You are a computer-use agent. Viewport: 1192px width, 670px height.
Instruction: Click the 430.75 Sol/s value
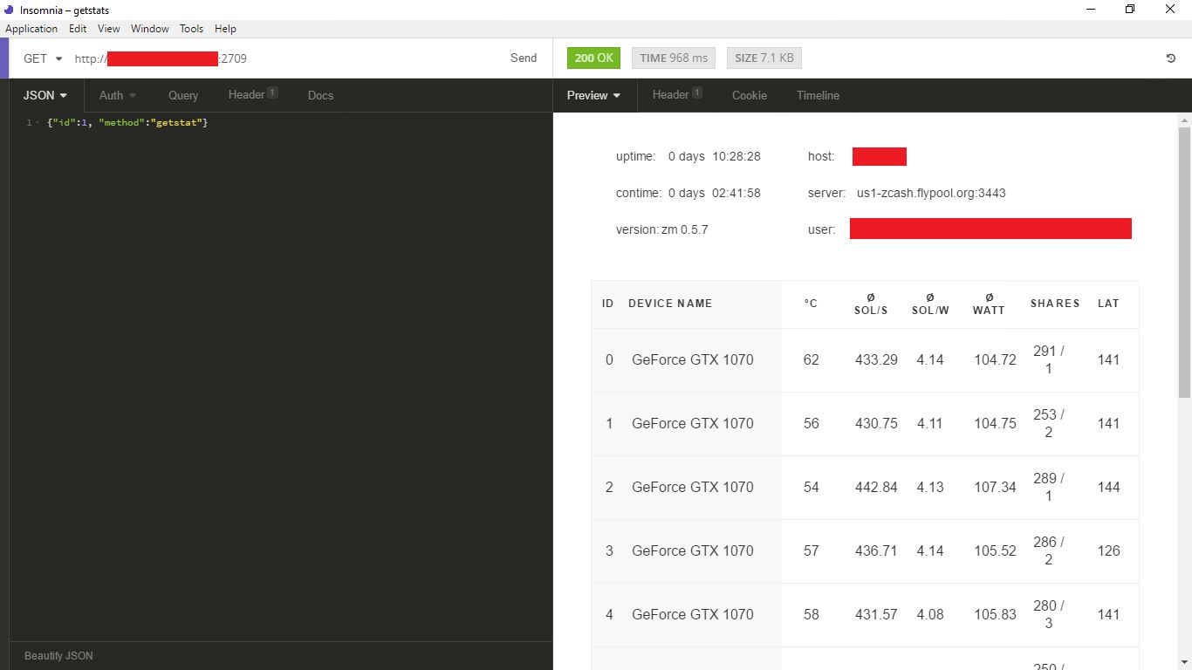tap(876, 423)
